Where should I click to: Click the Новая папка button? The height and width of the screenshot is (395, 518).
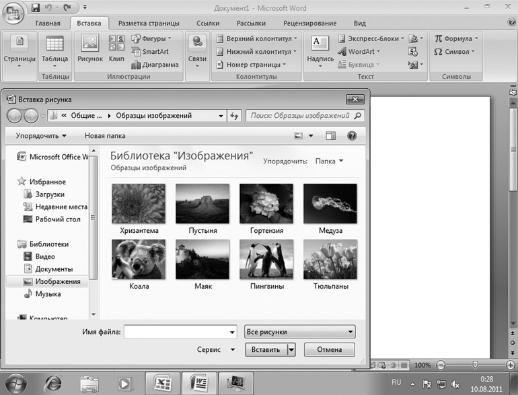click(x=105, y=136)
